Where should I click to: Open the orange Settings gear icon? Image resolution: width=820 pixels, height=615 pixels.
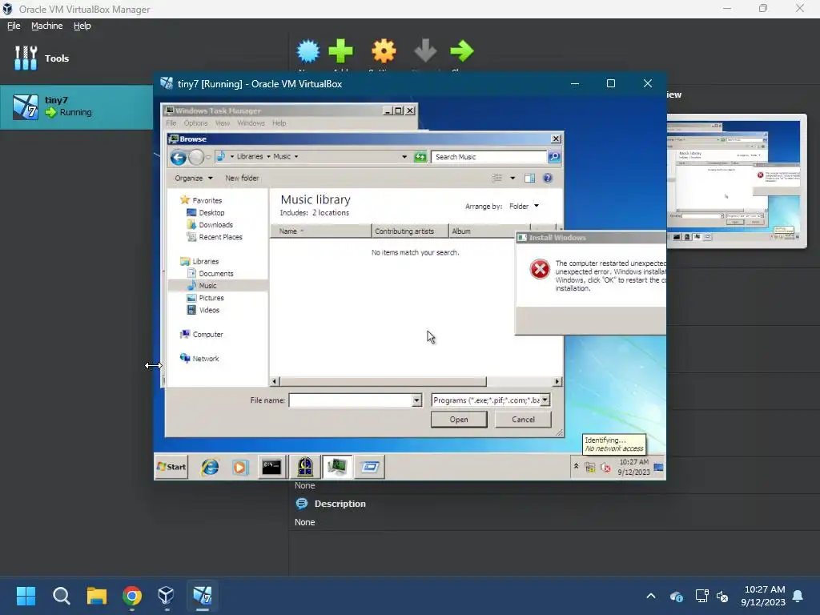[384, 51]
